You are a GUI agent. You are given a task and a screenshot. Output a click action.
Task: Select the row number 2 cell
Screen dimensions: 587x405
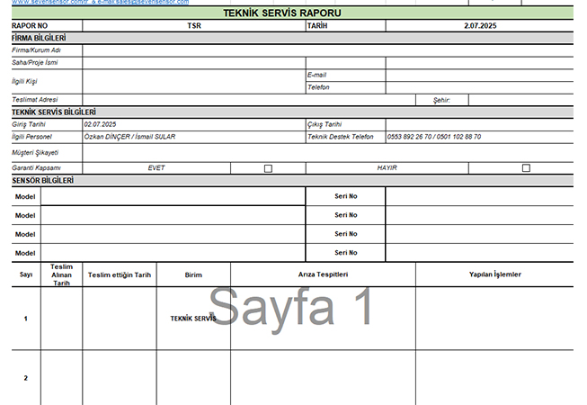[26, 378]
